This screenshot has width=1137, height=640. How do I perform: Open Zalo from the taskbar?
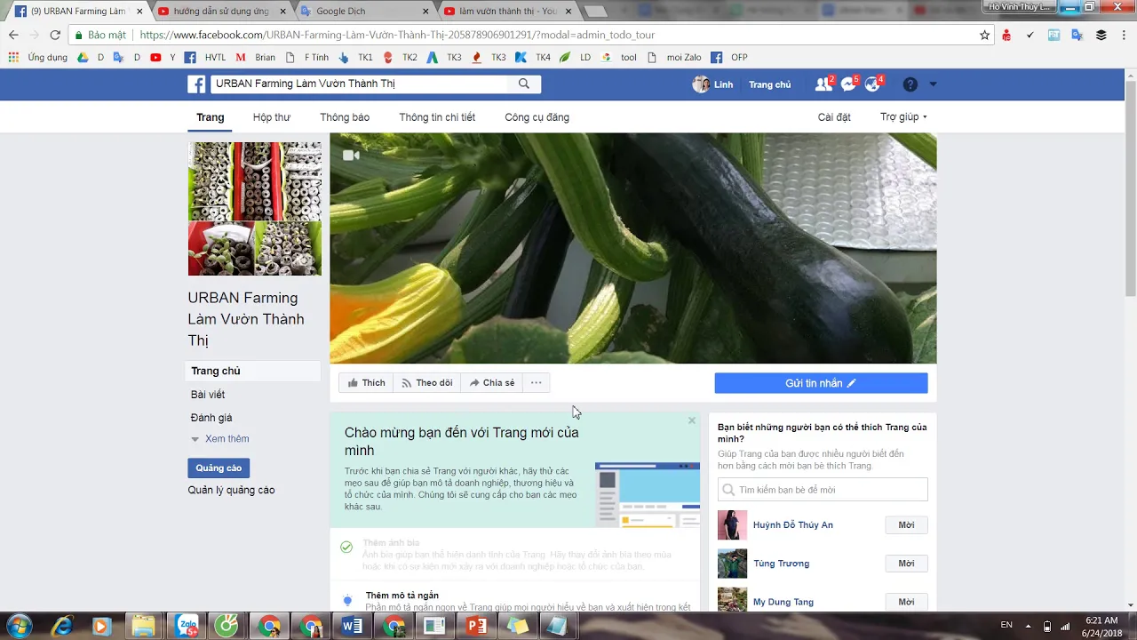186,626
